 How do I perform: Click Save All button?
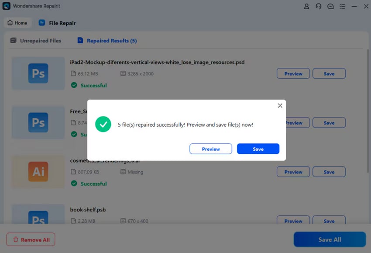[330, 239]
